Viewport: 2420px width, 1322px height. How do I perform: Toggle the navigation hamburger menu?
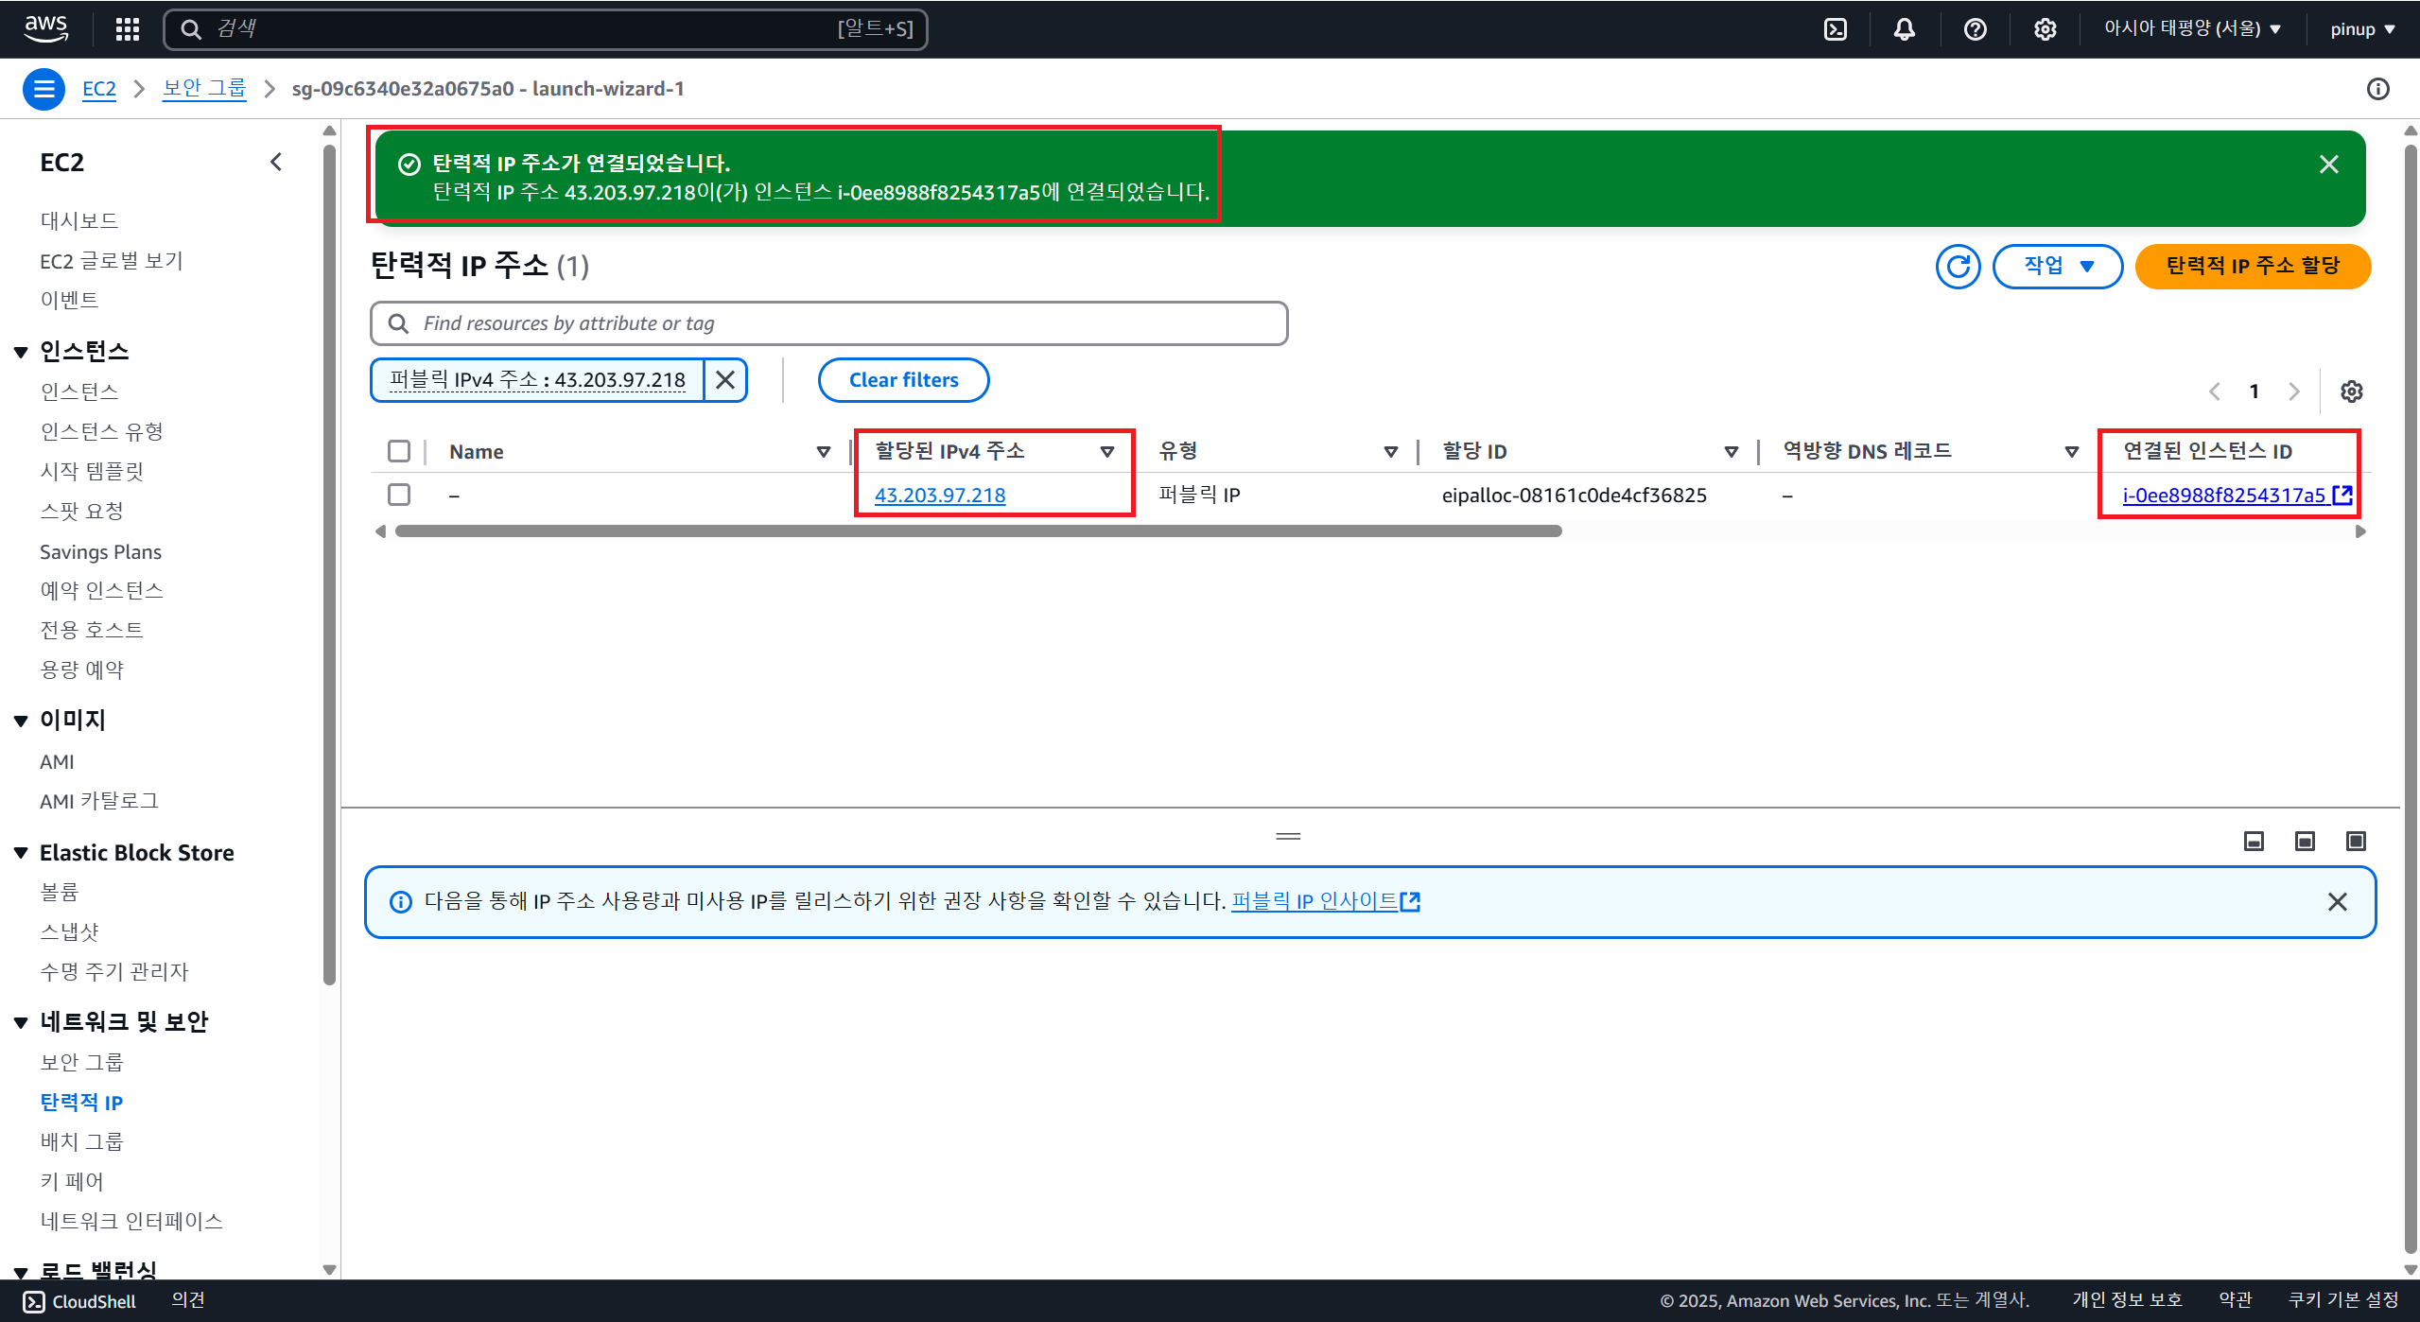tap(44, 89)
